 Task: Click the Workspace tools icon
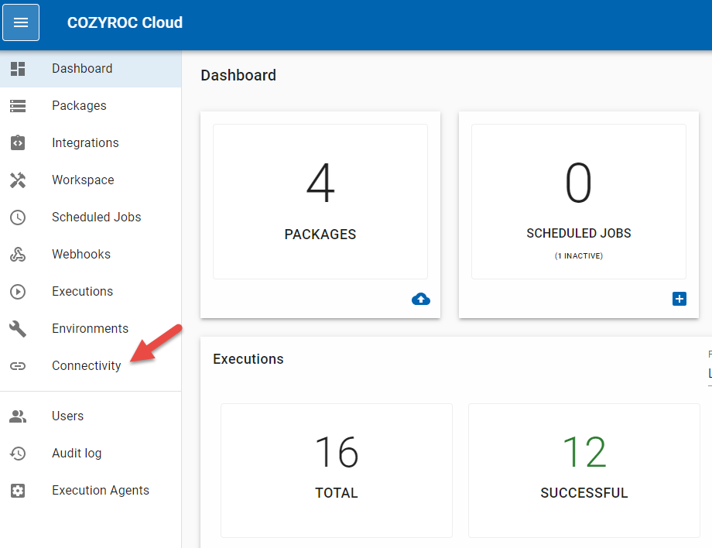(18, 180)
